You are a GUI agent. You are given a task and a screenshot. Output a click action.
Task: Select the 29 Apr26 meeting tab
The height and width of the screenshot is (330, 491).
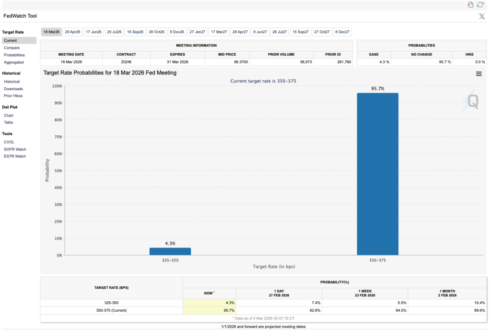pyautogui.click(x=72, y=32)
